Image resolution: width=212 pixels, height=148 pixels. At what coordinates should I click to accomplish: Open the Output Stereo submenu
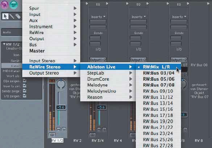pyautogui.click(x=51, y=73)
